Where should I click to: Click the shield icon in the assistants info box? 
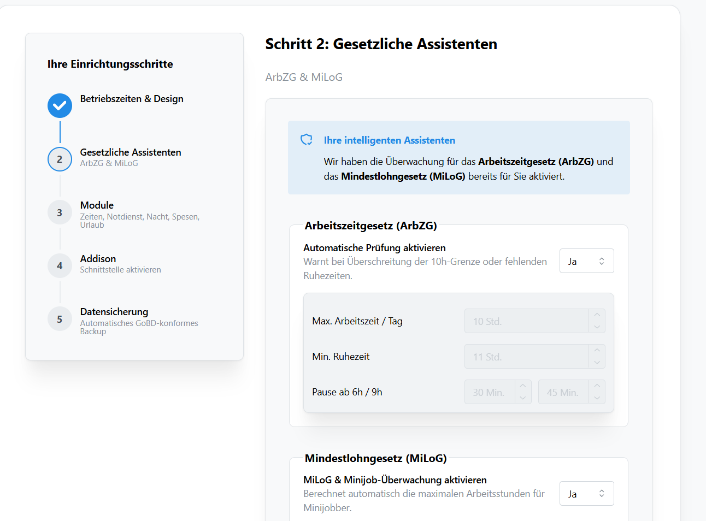coord(307,140)
